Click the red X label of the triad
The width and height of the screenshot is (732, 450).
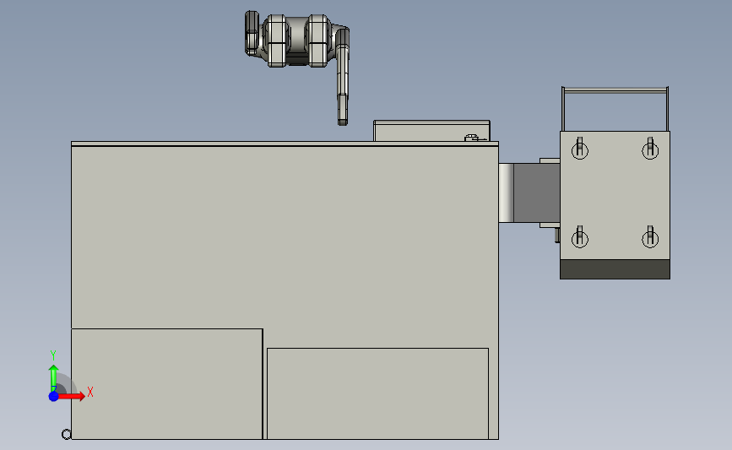tap(90, 392)
